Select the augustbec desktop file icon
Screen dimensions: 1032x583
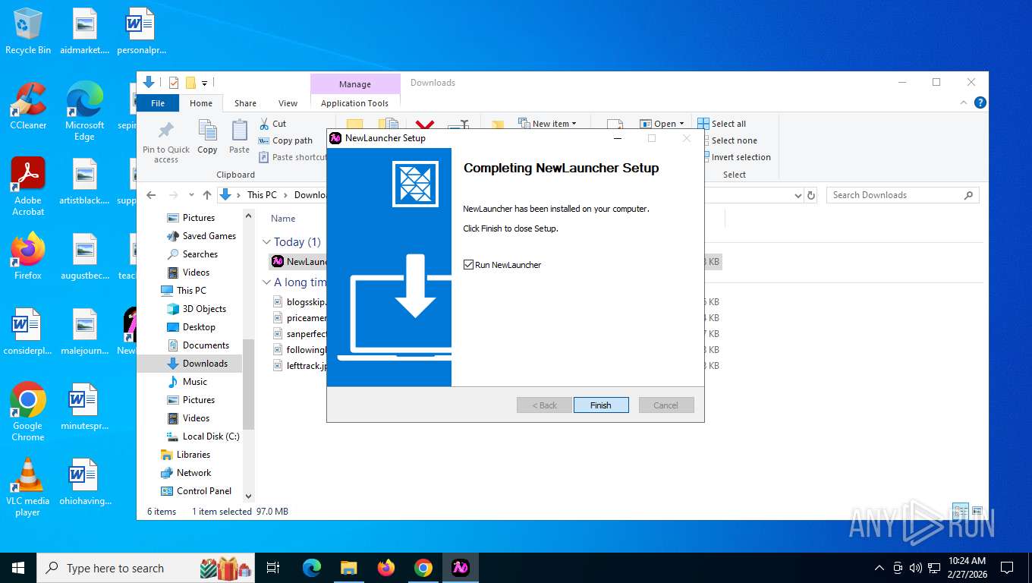[x=84, y=256]
